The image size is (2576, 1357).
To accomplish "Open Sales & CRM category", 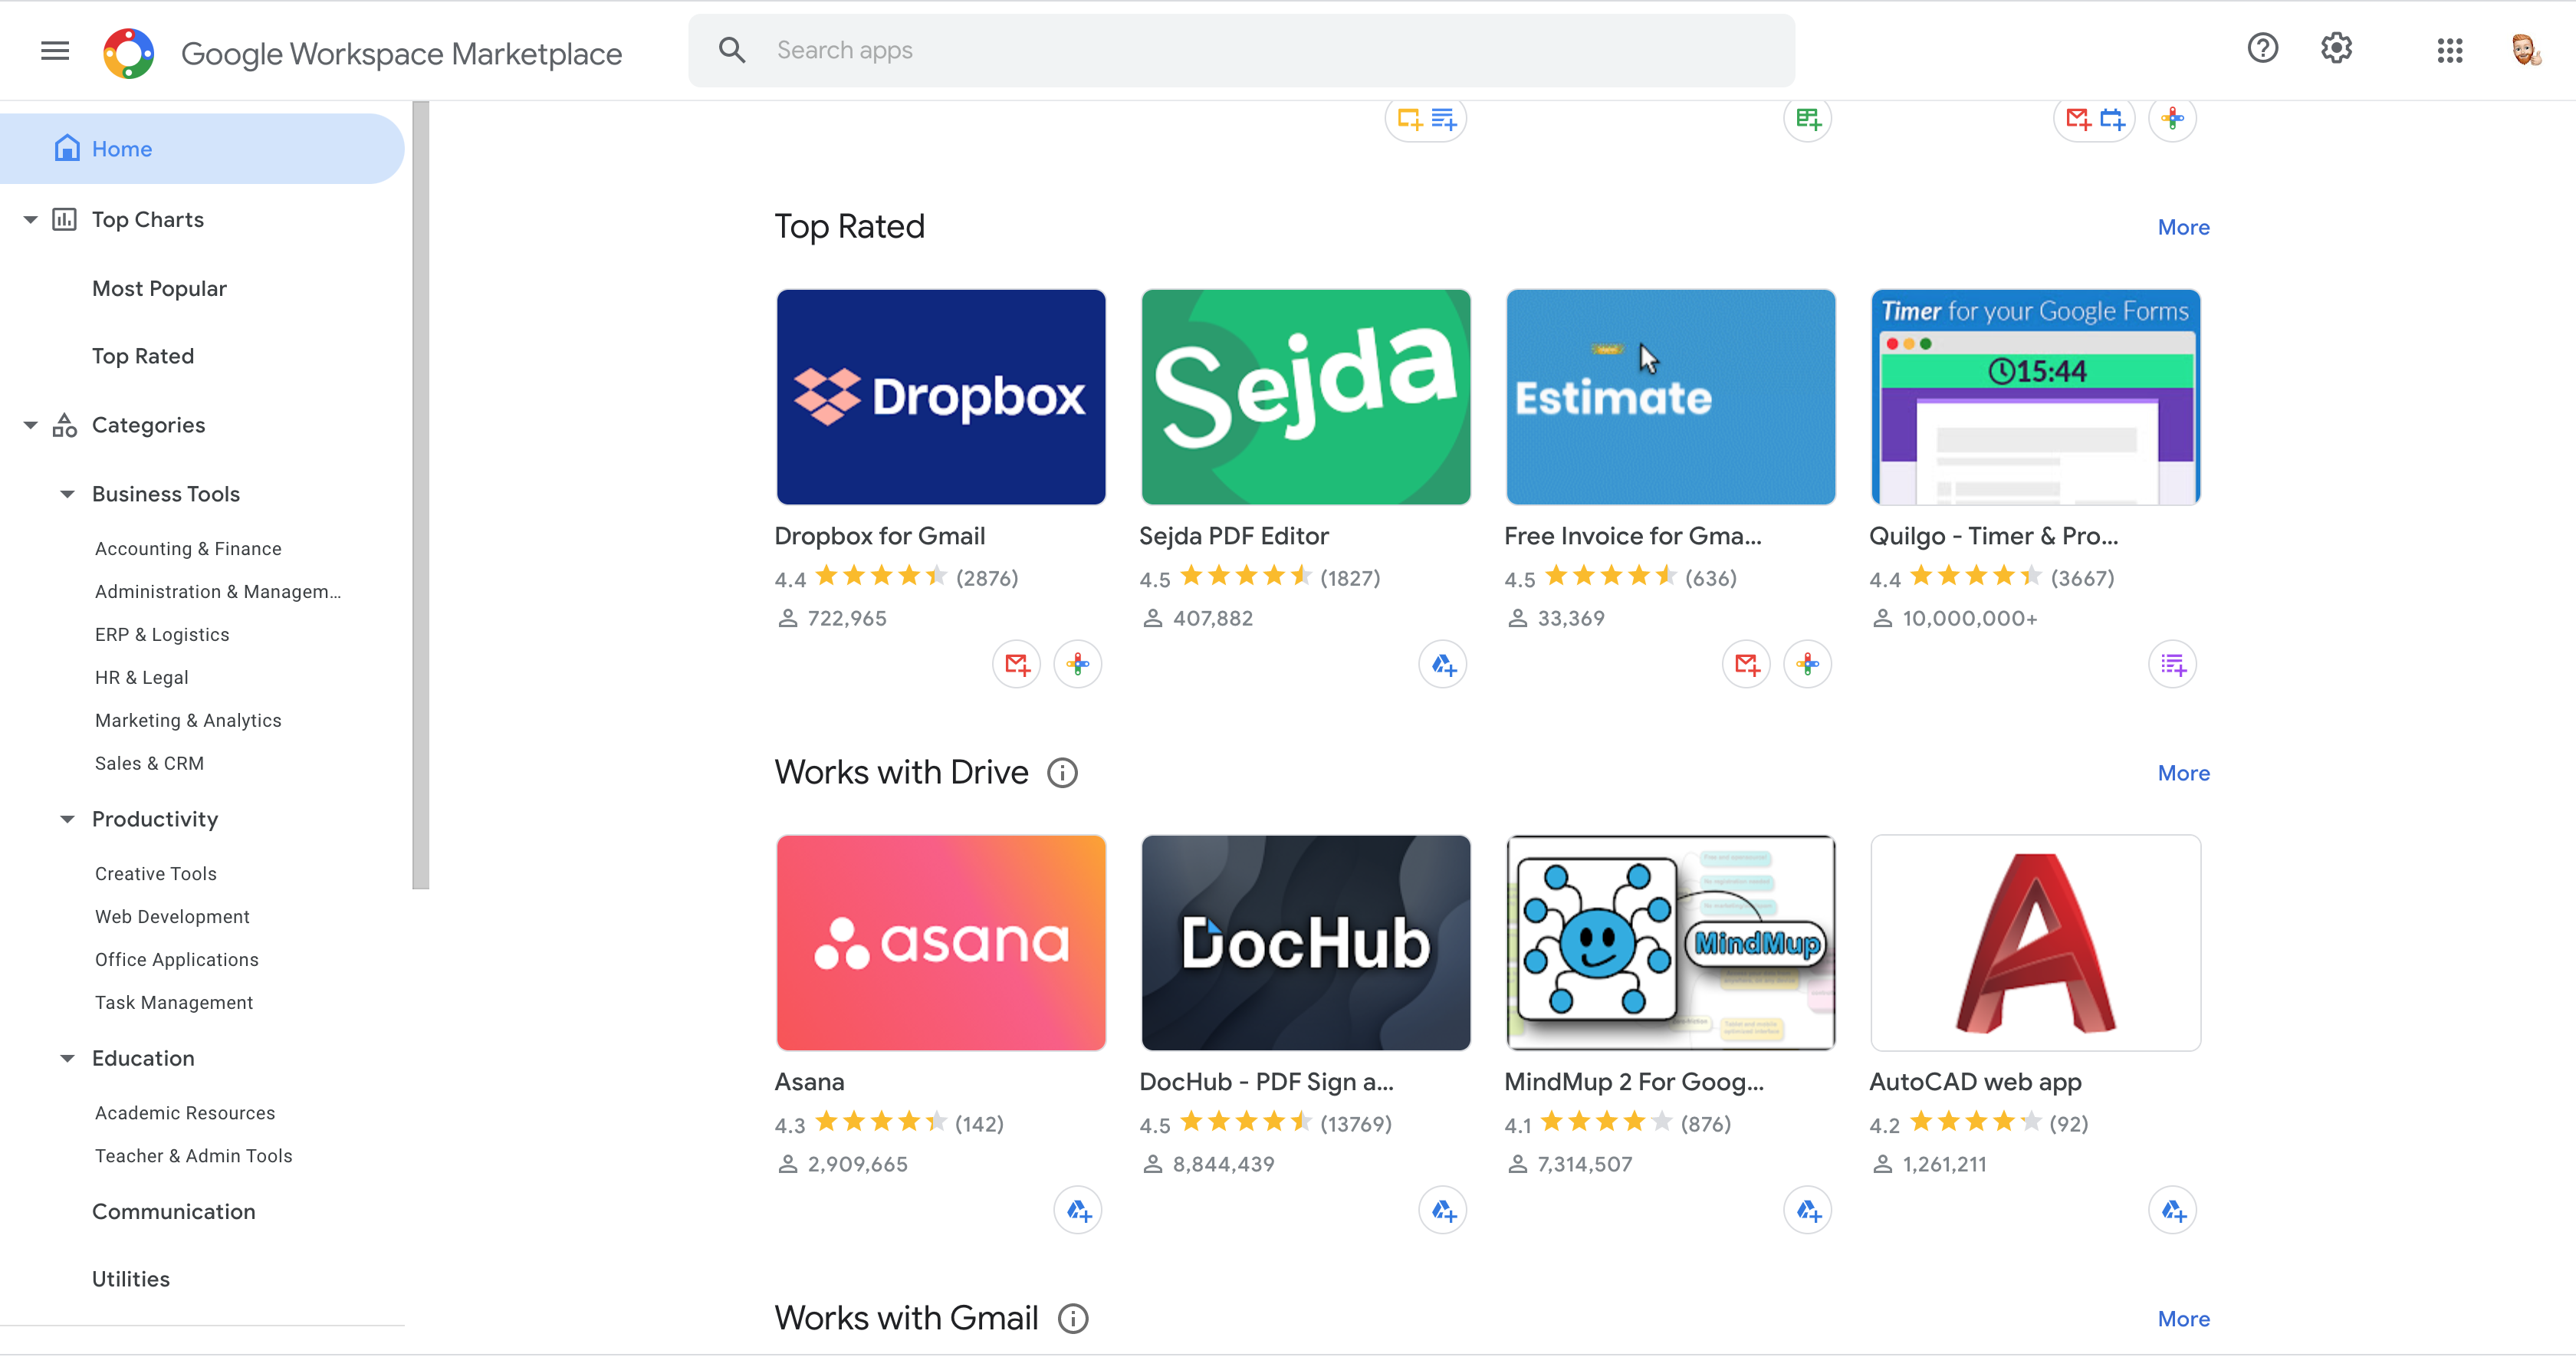I will (x=149, y=764).
